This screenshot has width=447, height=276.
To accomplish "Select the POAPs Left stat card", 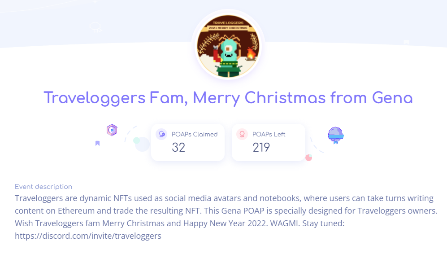I will 269,142.
